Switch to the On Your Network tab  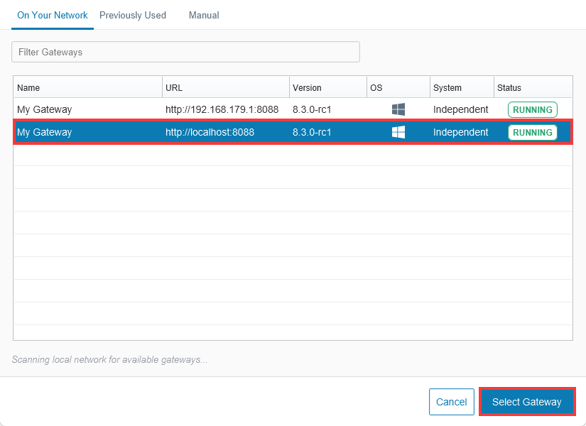pyautogui.click(x=53, y=16)
